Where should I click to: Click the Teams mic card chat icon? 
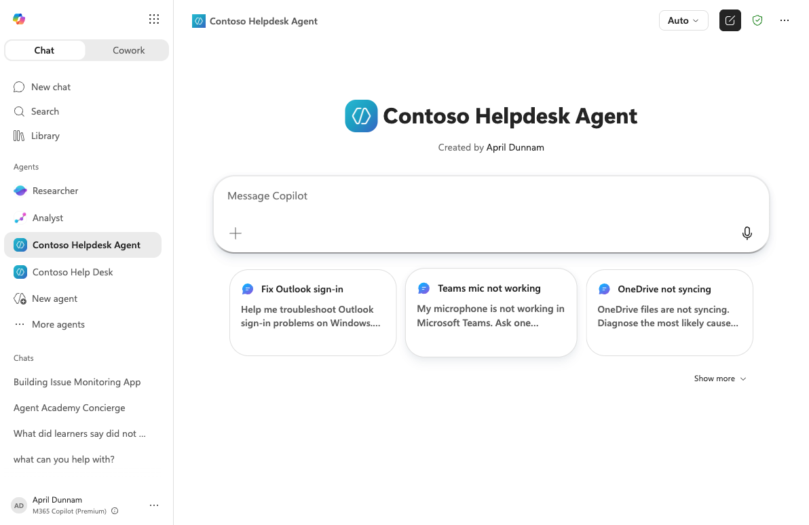424,288
